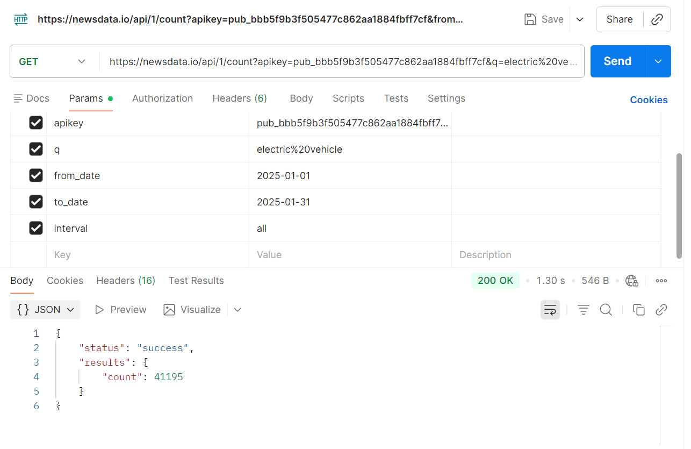Open response search with the magnifier icon
This screenshot has width=691, height=449.
click(606, 310)
